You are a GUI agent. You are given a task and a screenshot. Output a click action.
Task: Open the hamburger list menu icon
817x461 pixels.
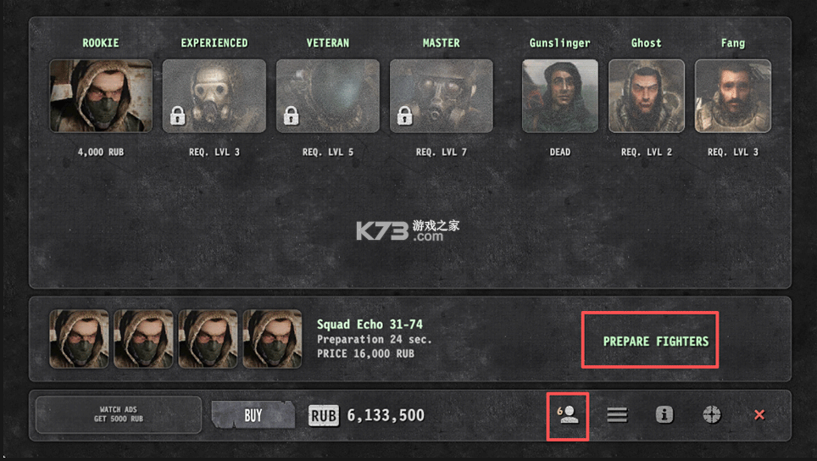point(617,414)
